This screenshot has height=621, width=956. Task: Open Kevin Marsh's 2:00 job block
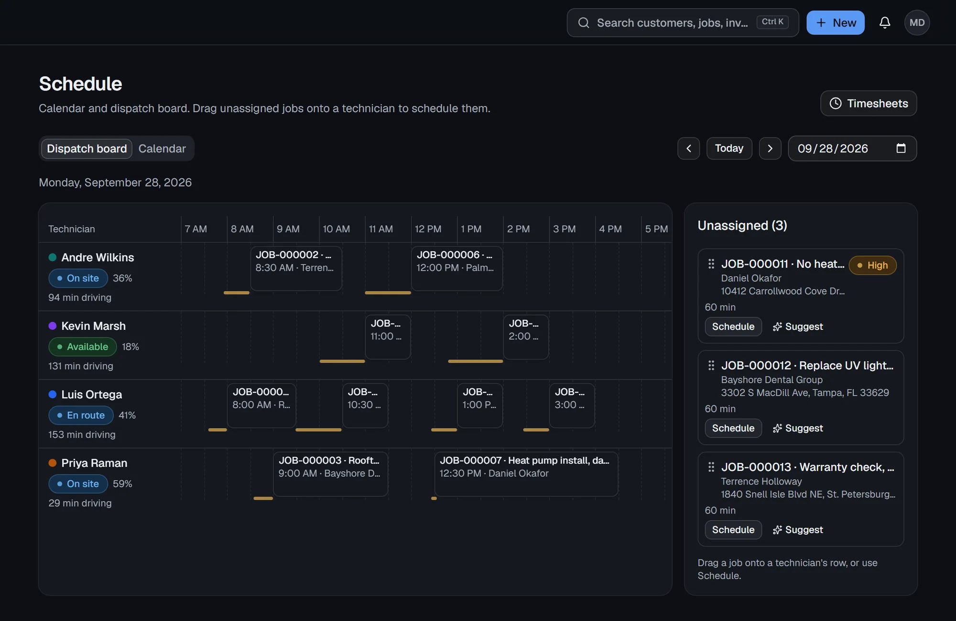point(526,337)
